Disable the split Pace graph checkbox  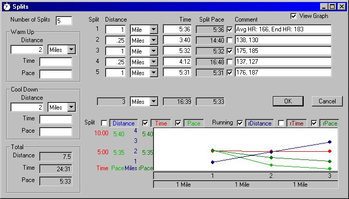point(178,123)
